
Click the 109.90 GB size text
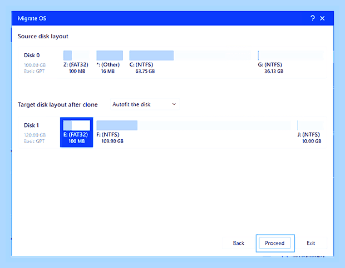coord(112,141)
